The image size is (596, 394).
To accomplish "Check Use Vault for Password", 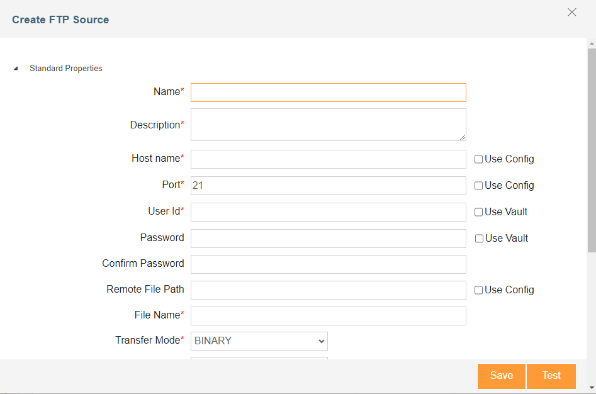I will point(479,238).
